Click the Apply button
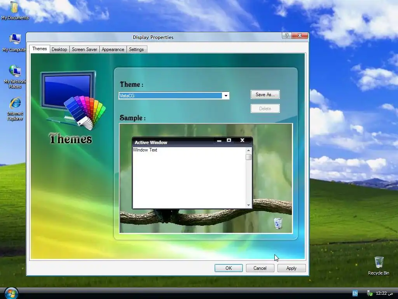Screen dimensions: 398x299 (x=292, y=268)
